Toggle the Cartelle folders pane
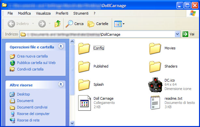 point(98,24)
